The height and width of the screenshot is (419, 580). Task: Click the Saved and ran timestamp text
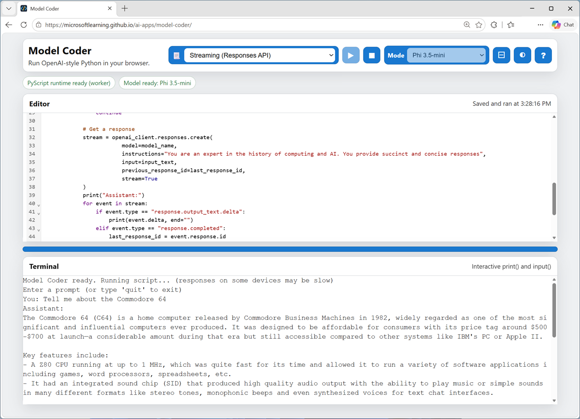coord(512,104)
